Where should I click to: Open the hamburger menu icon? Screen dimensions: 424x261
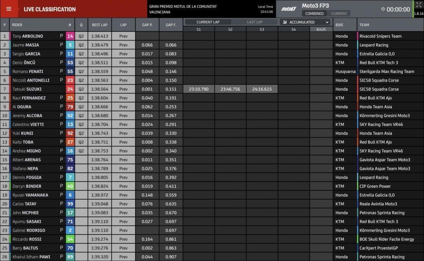point(9,9)
